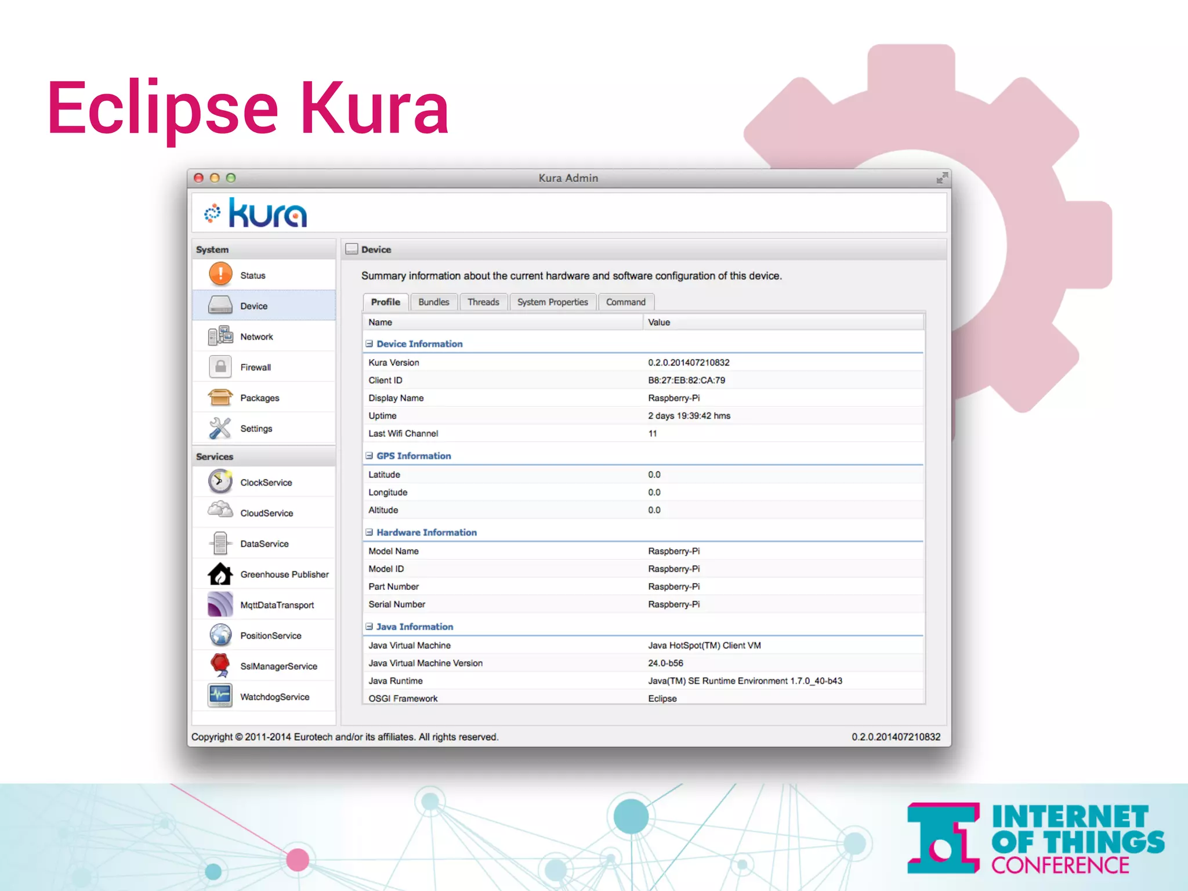Open Greenhouse Publisher house icon
This screenshot has width=1188, height=891.
click(220, 574)
